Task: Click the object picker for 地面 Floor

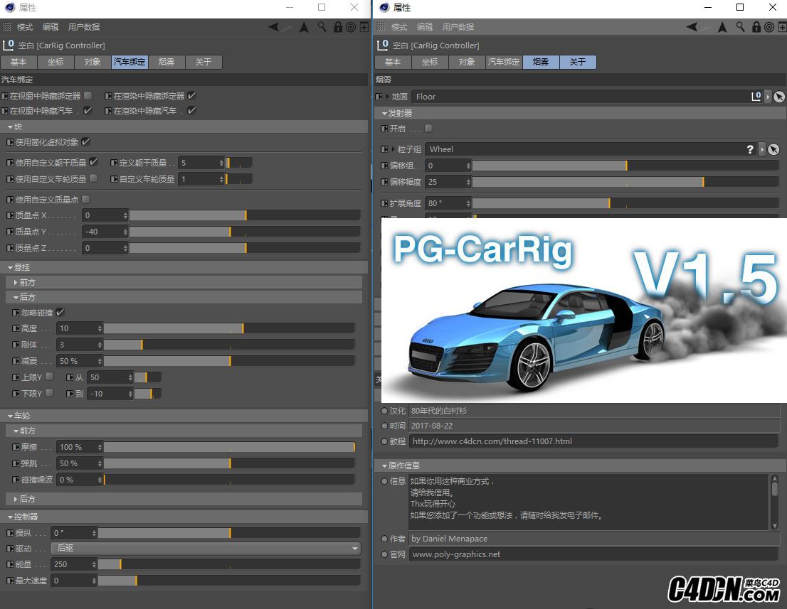Action: [x=779, y=97]
